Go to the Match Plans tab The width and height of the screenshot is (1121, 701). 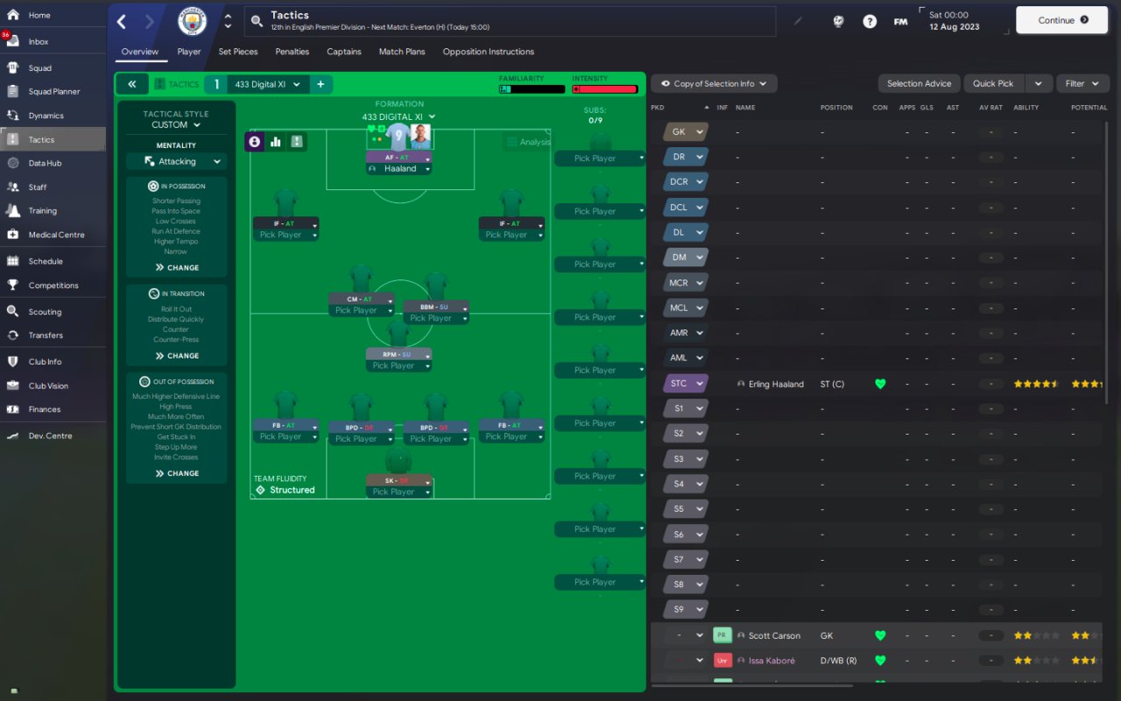(x=402, y=52)
